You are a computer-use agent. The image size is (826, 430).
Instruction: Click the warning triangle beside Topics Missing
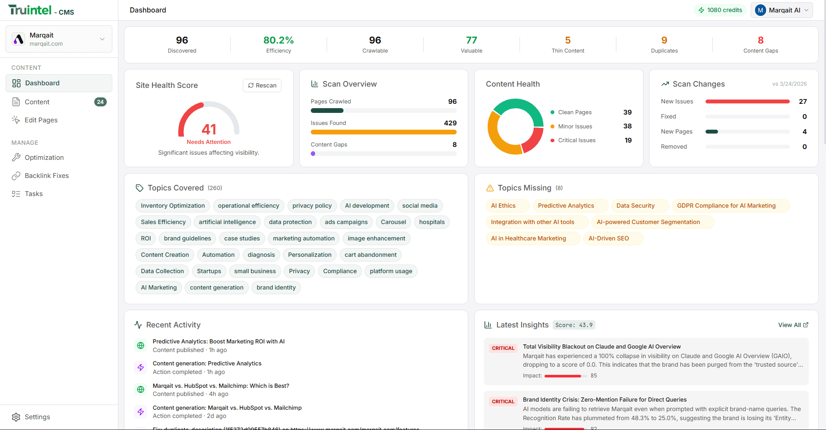(x=490, y=188)
